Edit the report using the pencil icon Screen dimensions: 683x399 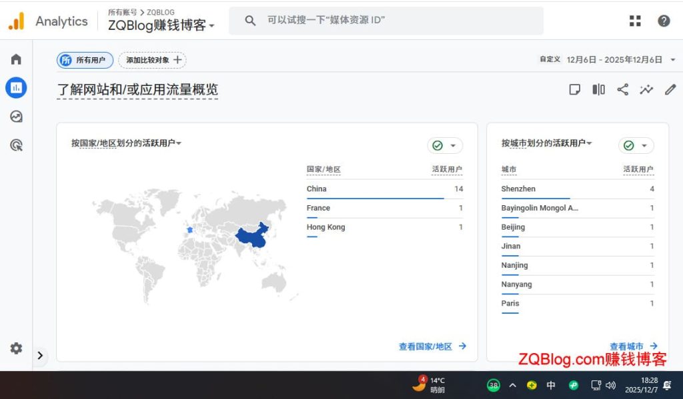click(x=670, y=89)
